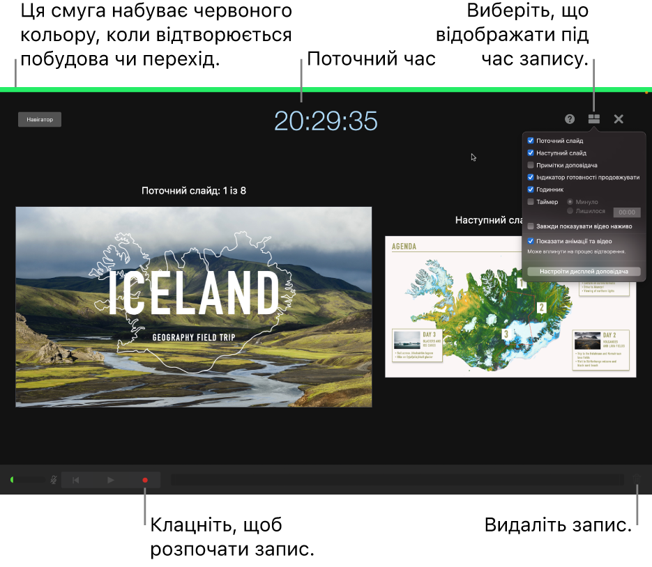Click the recording timeline bar

(x=397, y=480)
